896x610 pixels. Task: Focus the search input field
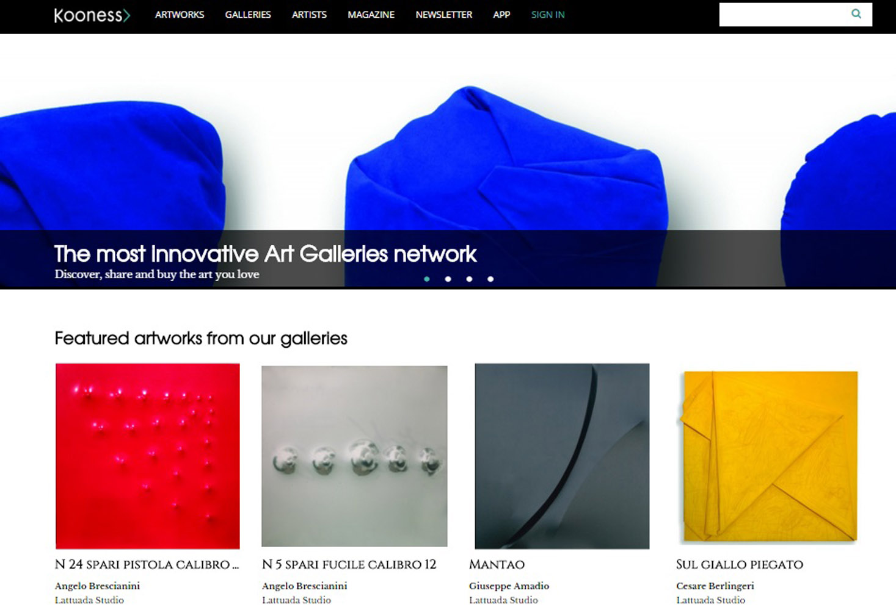point(785,15)
